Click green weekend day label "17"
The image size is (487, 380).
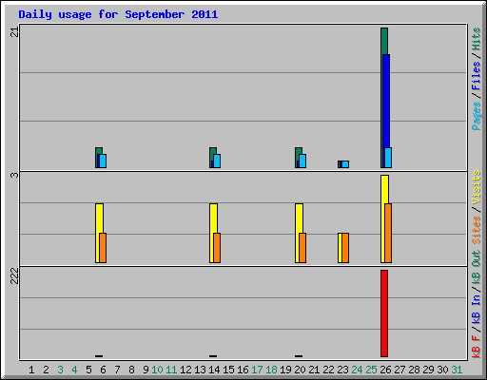[257, 370]
